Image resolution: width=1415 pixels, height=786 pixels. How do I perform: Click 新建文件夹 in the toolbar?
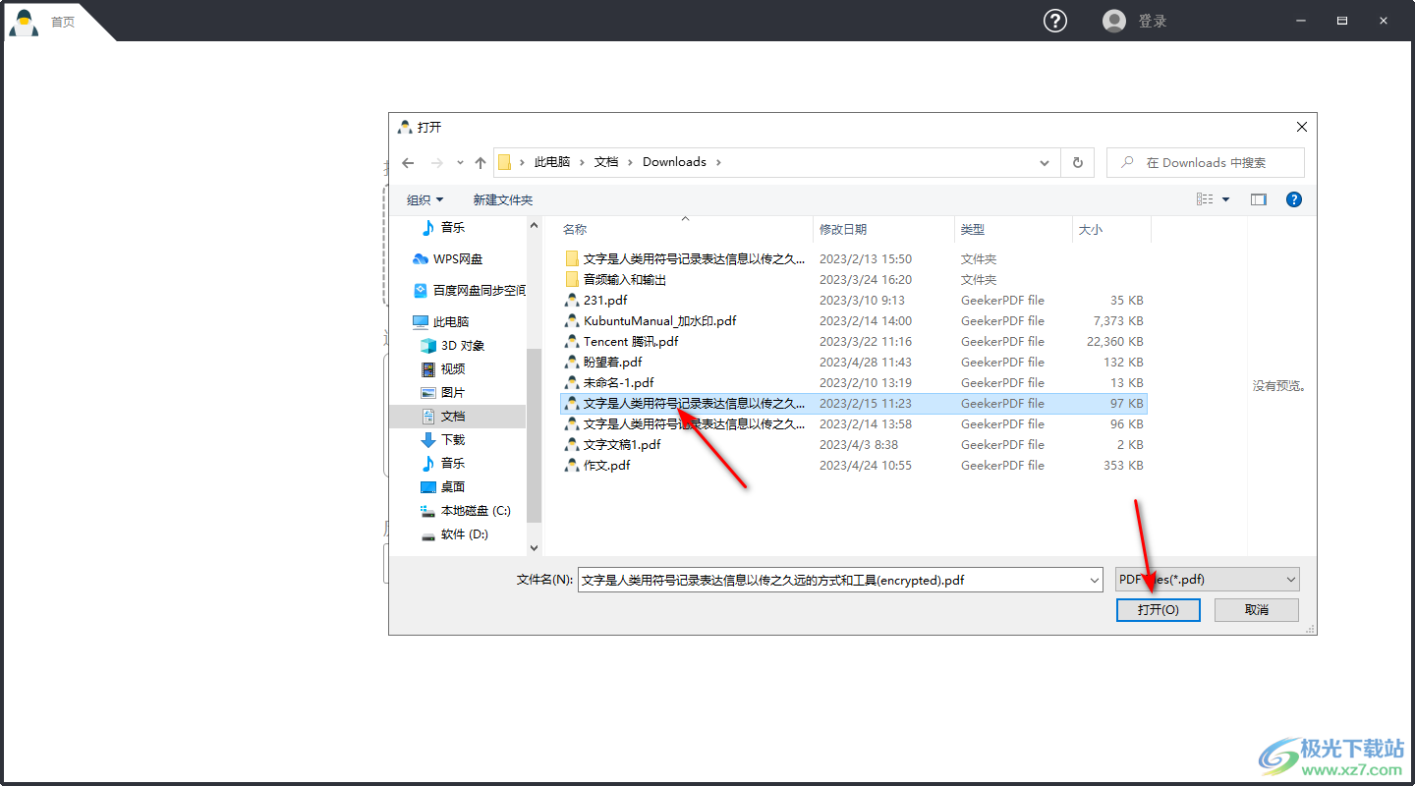pos(502,200)
